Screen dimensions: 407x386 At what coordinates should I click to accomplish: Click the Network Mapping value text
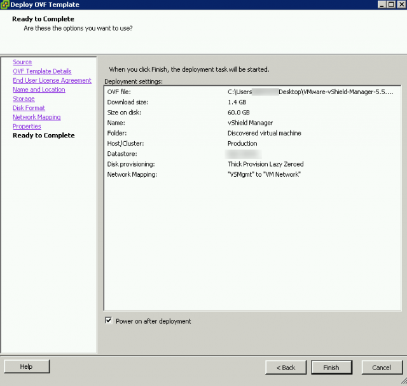(264, 174)
